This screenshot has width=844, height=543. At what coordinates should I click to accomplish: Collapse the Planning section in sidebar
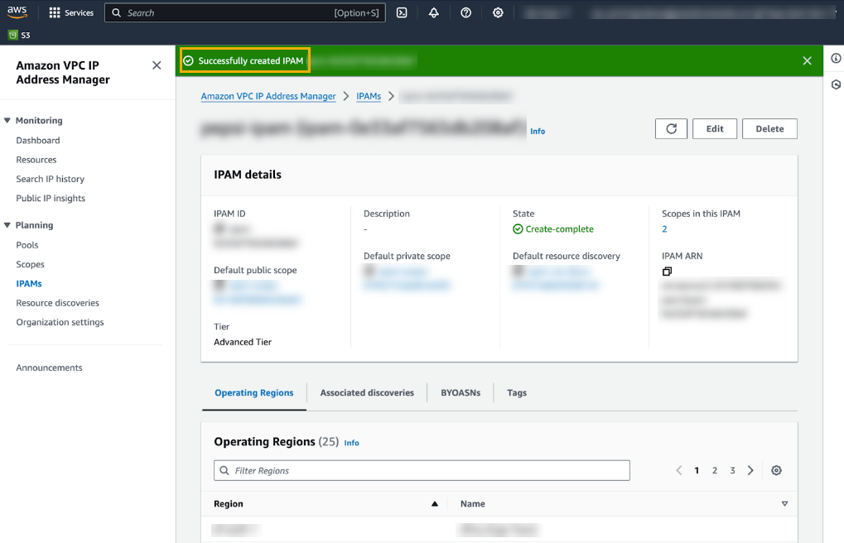click(x=7, y=225)
